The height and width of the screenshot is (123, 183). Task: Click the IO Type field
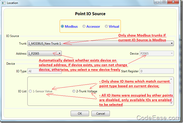45,71
